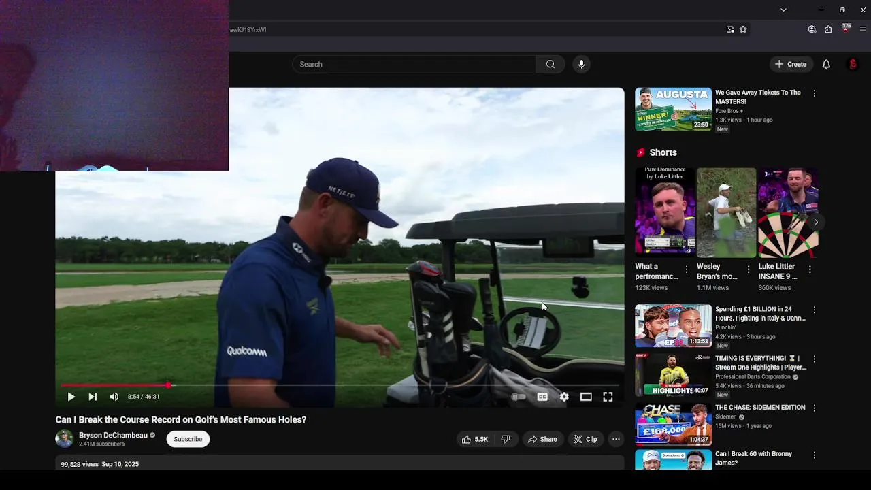The width and height of the screenshot is (871, 490).
Task: Open the Create menu
Action: [x=791, y=64]
